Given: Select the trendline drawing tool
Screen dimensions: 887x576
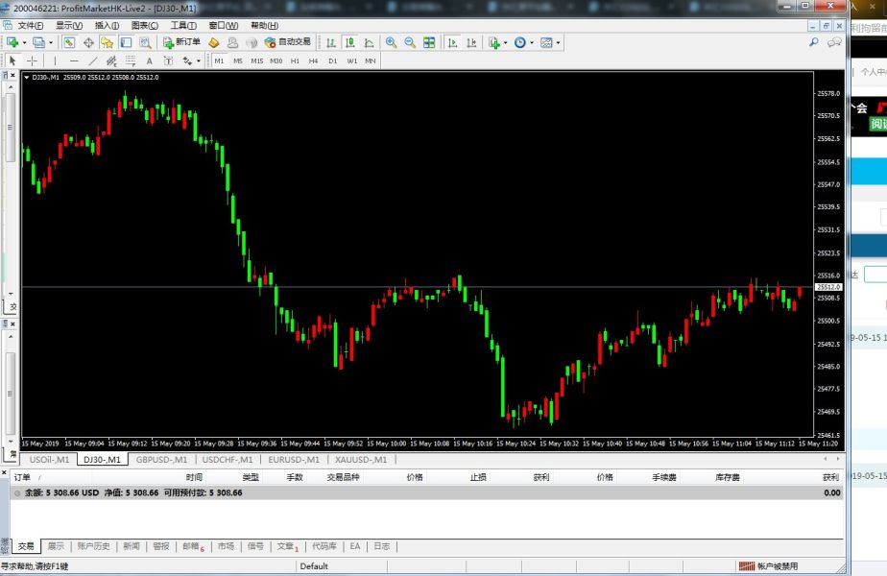Looking at the screenshot, I should tap(93, 60).
